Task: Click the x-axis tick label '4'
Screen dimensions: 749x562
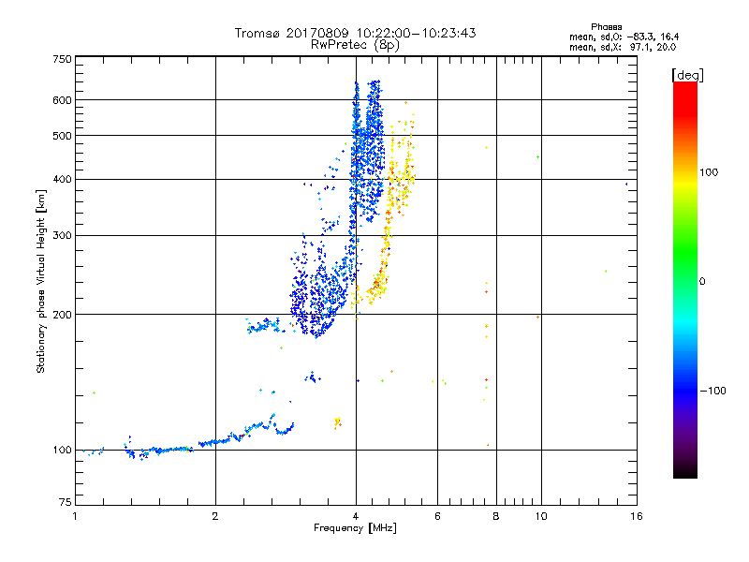Action: (356, 516)
